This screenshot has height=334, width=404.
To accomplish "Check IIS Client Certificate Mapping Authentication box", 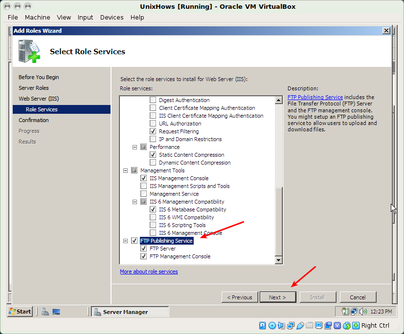I will tap(153, 116).
